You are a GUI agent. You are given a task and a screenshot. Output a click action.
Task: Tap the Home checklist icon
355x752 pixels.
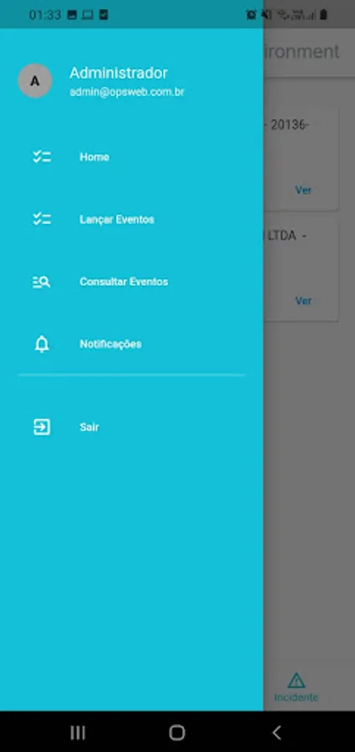[42, 157]
